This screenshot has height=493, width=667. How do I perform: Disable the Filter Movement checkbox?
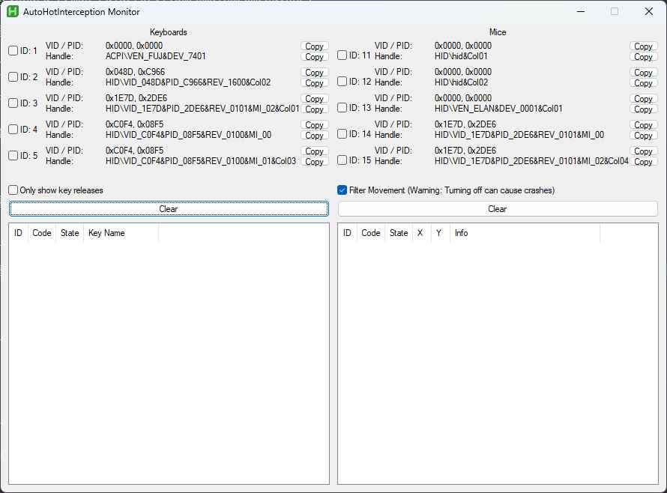pyautogui.click(x=342, y=190)
